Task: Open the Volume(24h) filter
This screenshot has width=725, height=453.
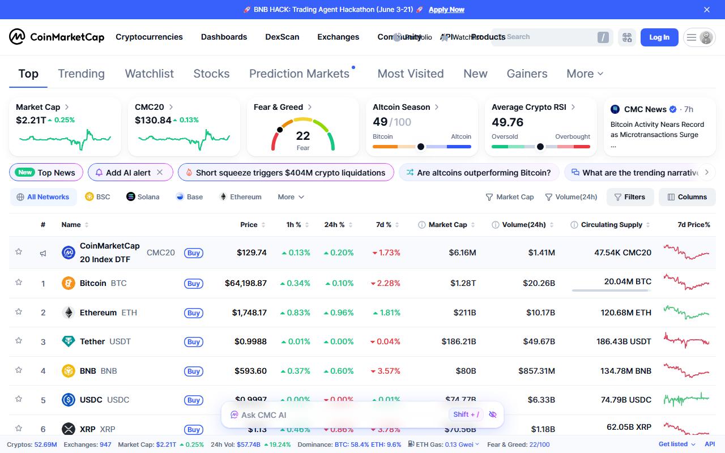Action: 571,197
